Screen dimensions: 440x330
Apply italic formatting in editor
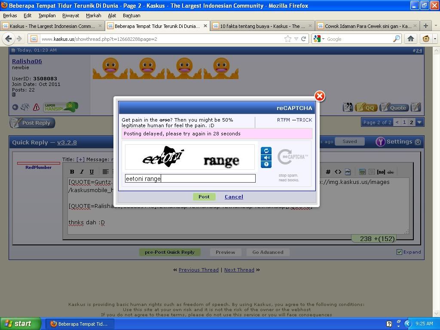pos(82,172)
